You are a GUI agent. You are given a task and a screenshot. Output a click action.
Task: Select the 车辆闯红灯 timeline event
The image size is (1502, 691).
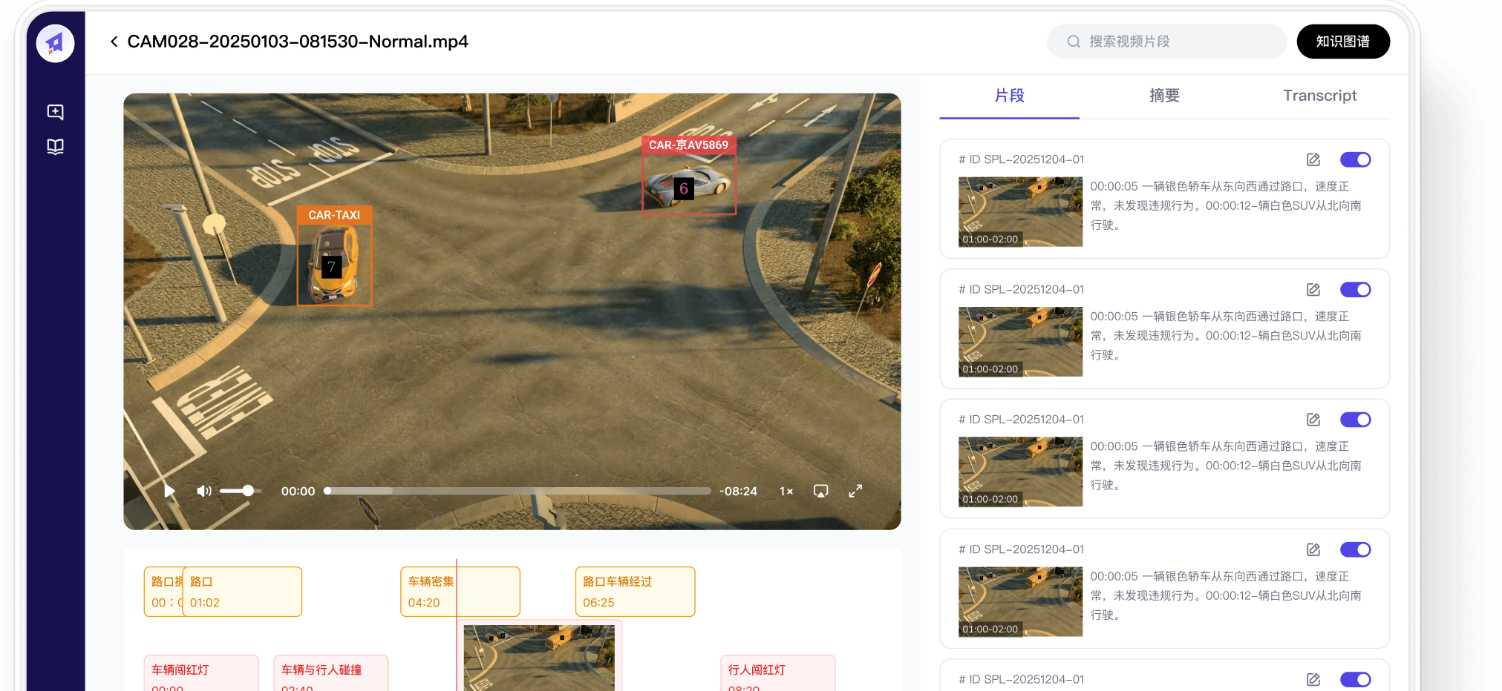coord(201,673)
